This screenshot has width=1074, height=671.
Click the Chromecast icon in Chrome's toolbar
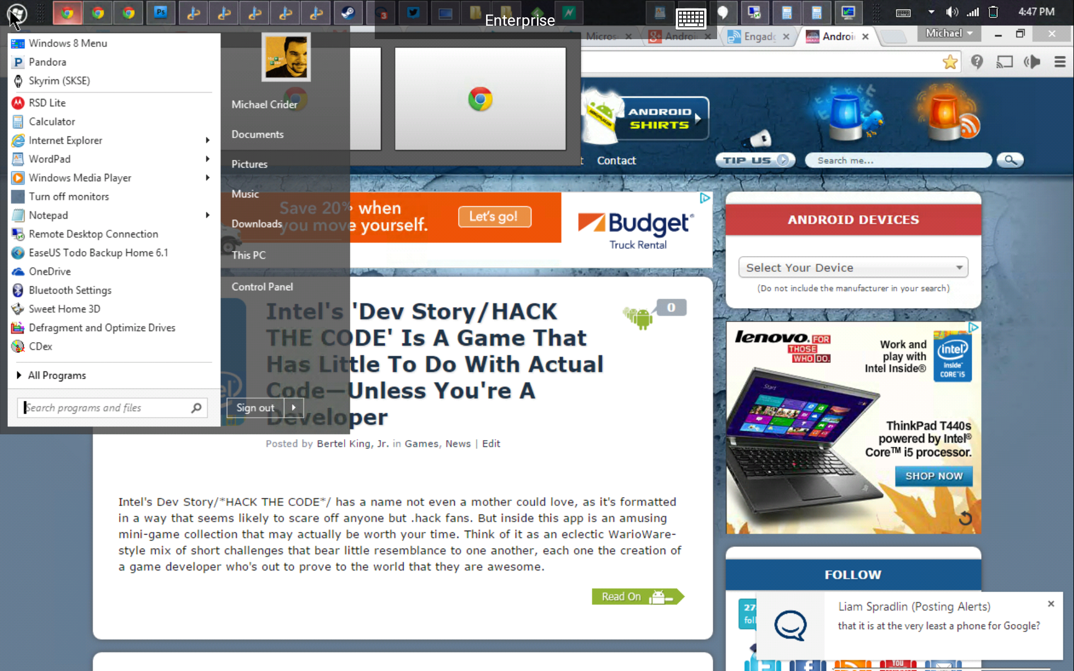[x=1005, y=62]
